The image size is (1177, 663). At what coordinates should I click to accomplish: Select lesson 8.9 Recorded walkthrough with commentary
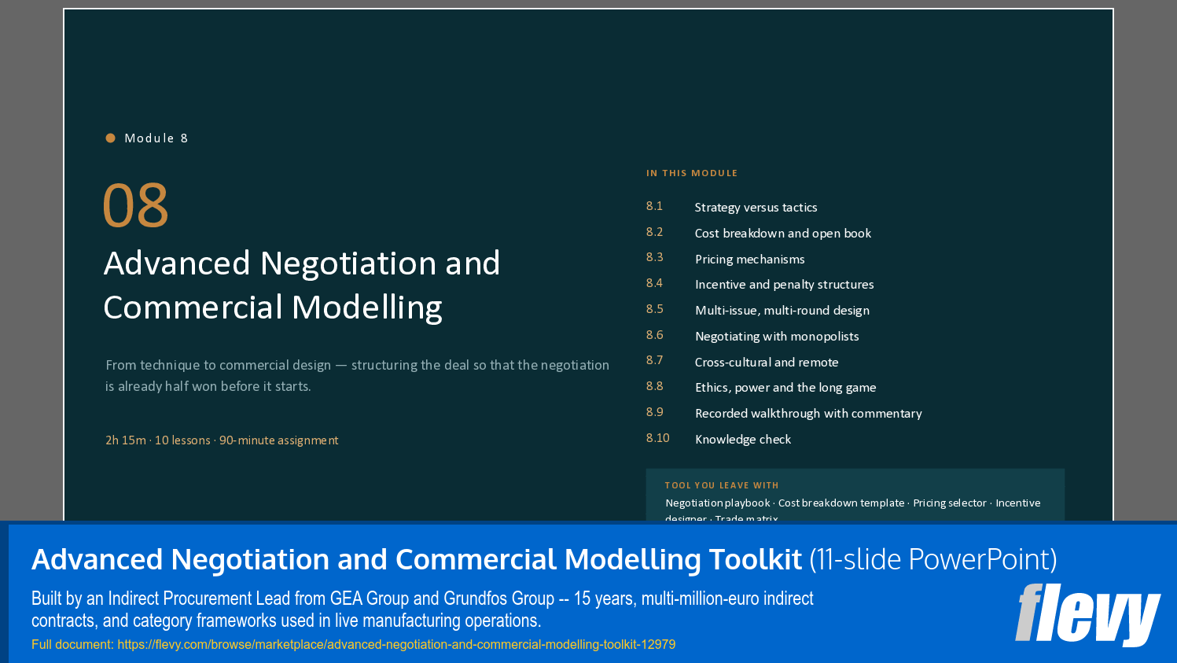tap(784, 414)
